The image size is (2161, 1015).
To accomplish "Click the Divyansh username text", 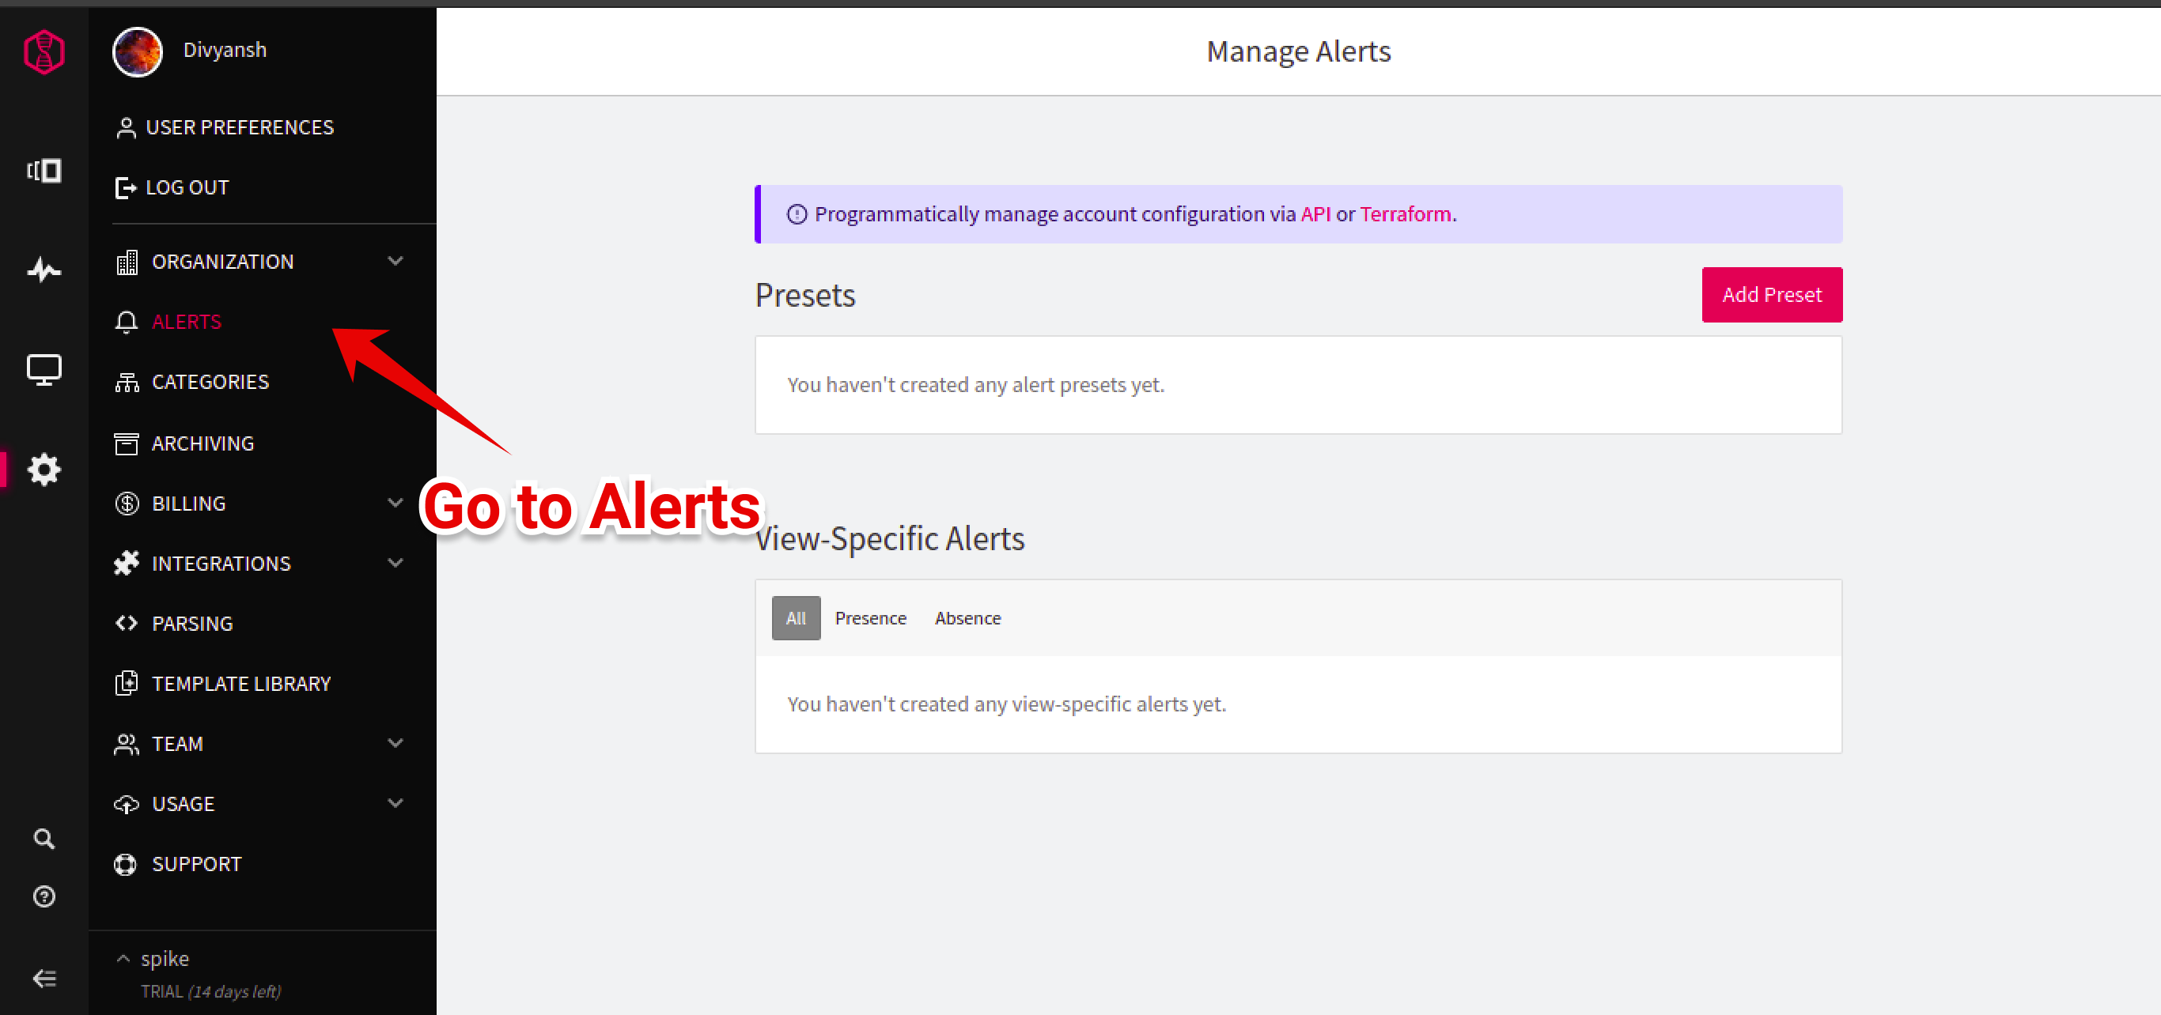I will [225, 51].
